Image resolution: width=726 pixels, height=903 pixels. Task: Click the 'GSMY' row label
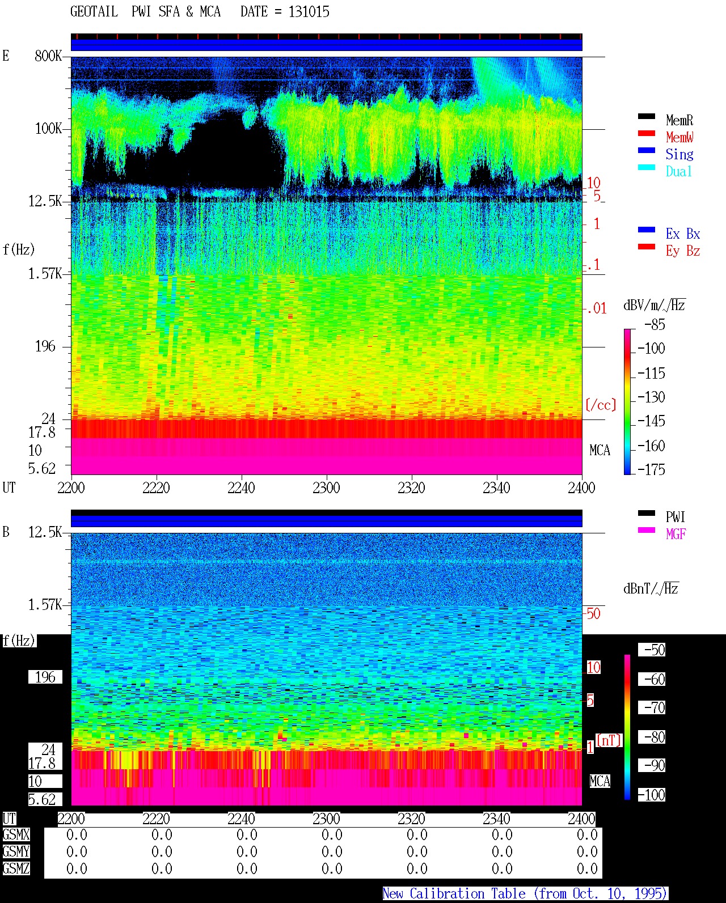click(16, 851)
